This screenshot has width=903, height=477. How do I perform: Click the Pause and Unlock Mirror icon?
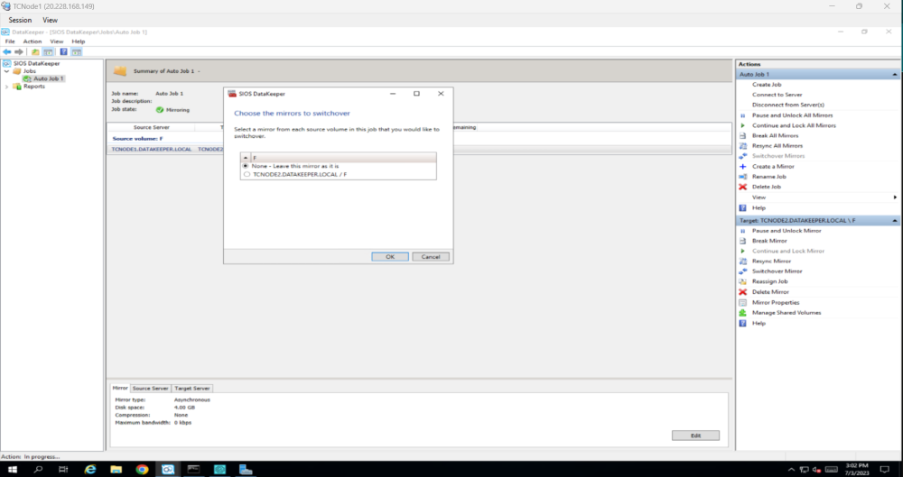point(743,231)
